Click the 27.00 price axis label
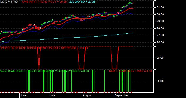186x98 pixels. [x=160, y=35]
